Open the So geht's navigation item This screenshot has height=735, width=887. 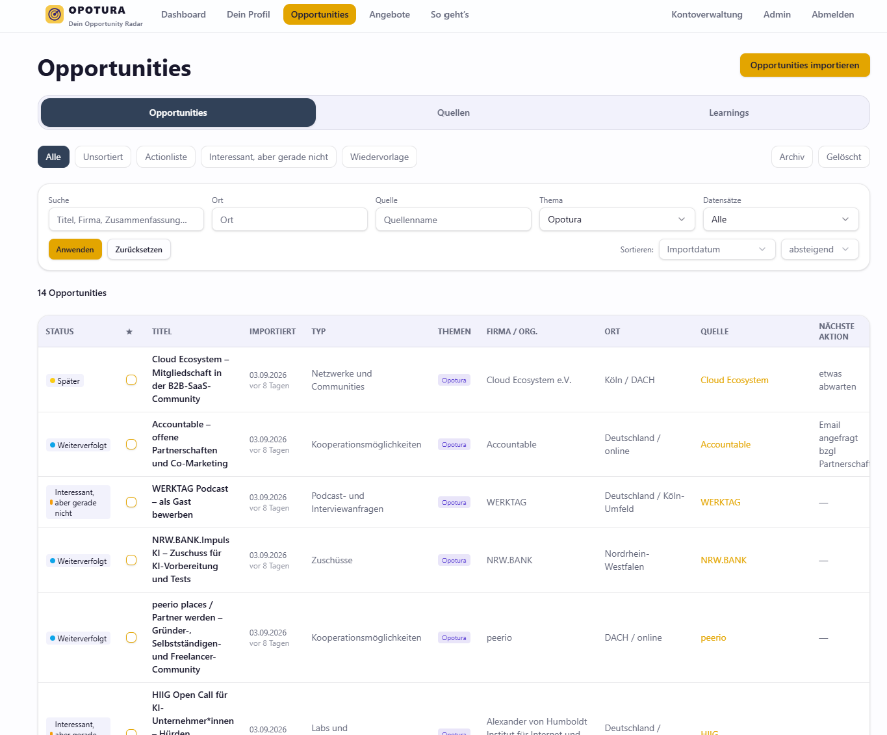(450, 14)
